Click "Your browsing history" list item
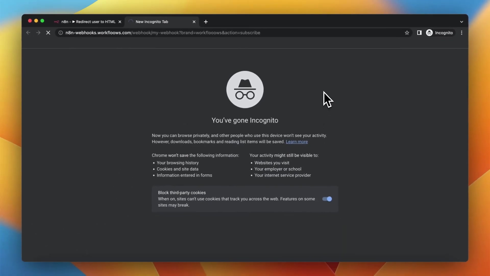This screenshot has width=490, height=276. click(178, 163)
